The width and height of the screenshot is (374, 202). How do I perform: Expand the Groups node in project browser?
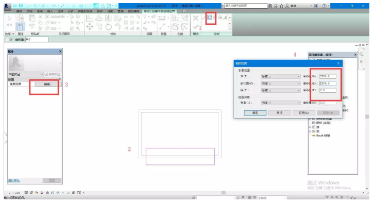pyautogui.click(x=310, y=131)
